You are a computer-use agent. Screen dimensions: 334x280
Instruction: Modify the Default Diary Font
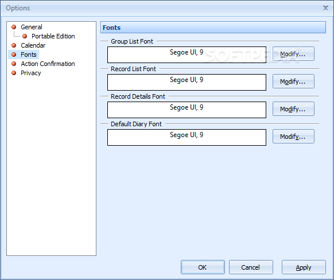(x=293, y=137)
